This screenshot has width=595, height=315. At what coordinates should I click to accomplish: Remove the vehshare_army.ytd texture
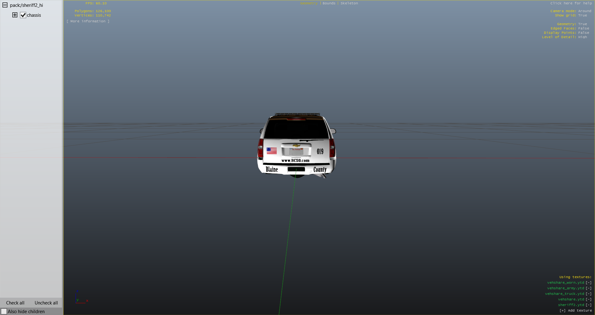[588, 288]
